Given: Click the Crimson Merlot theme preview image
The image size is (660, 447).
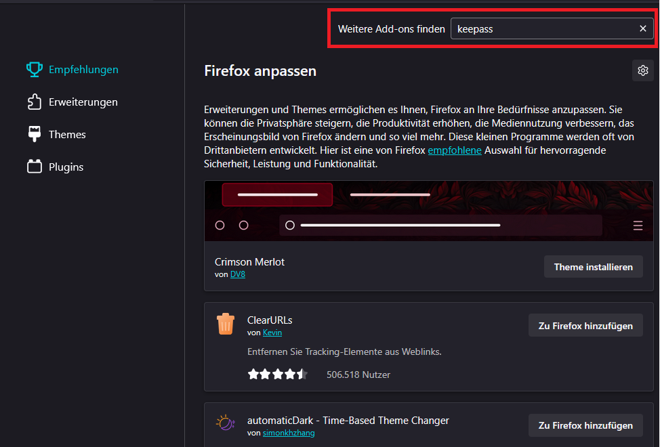Looking at the screenshot, I should [428, 211].
